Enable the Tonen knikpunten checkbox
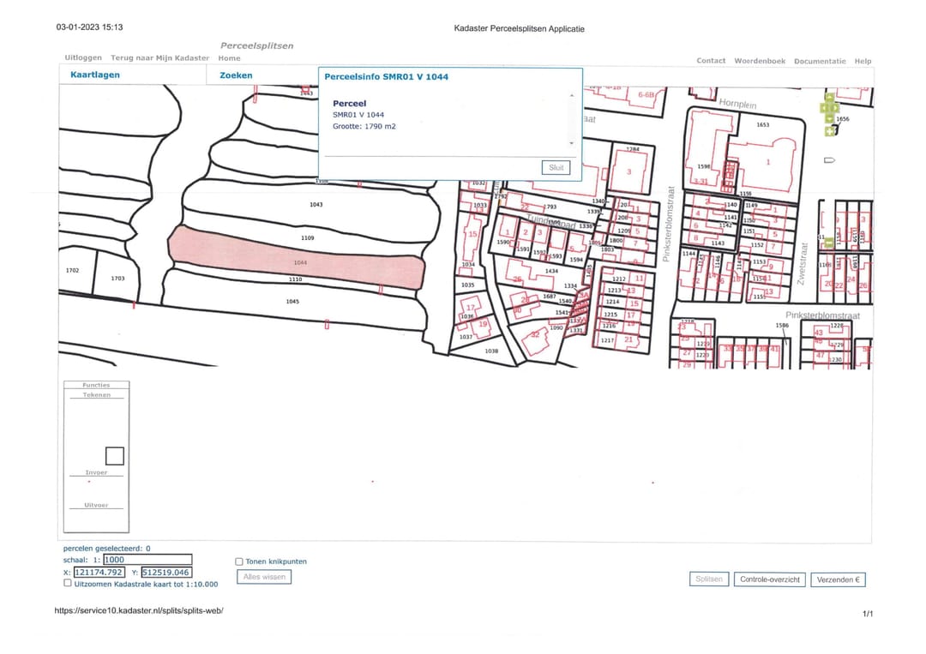This screenshot has height=654, width=926. click(239, 561)
